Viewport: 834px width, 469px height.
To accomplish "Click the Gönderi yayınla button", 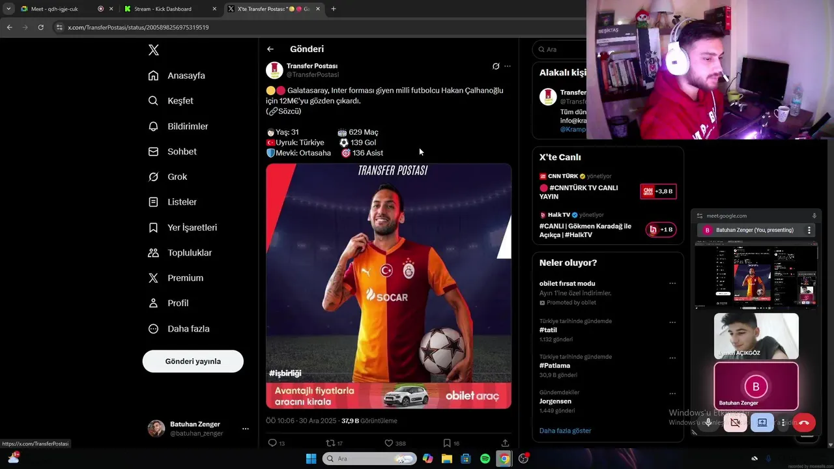I will [193, 362].
